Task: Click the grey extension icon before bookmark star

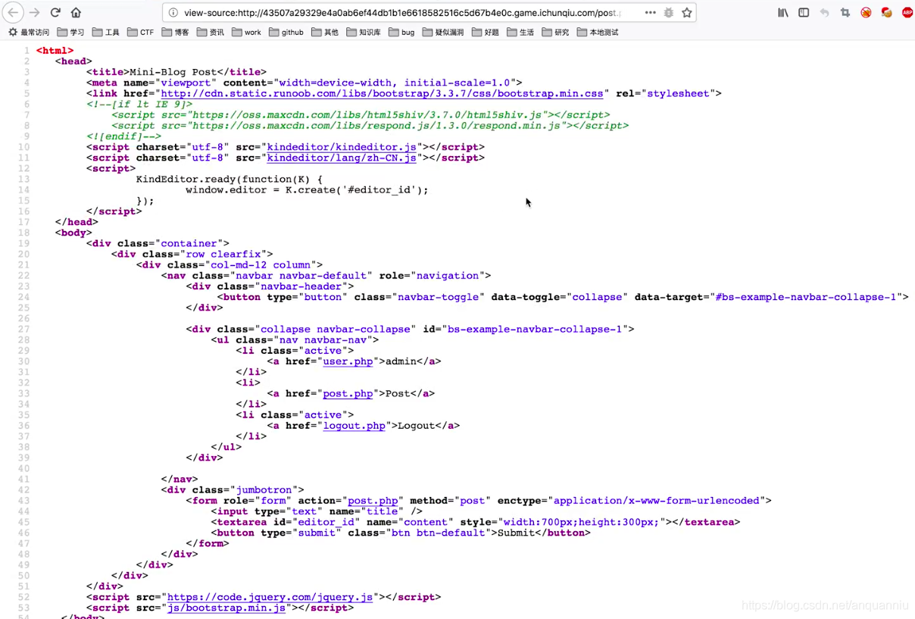Action: coord(669,12)
